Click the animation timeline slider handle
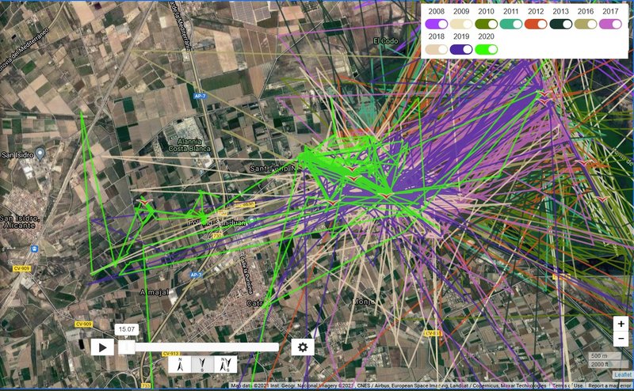 (127, 347)
